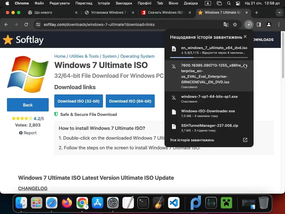Image resolution: width=285 pixels, height=214 pixels.
Task: Open macOS Control Center in menu bar
Action: click(x=238, y=3)
